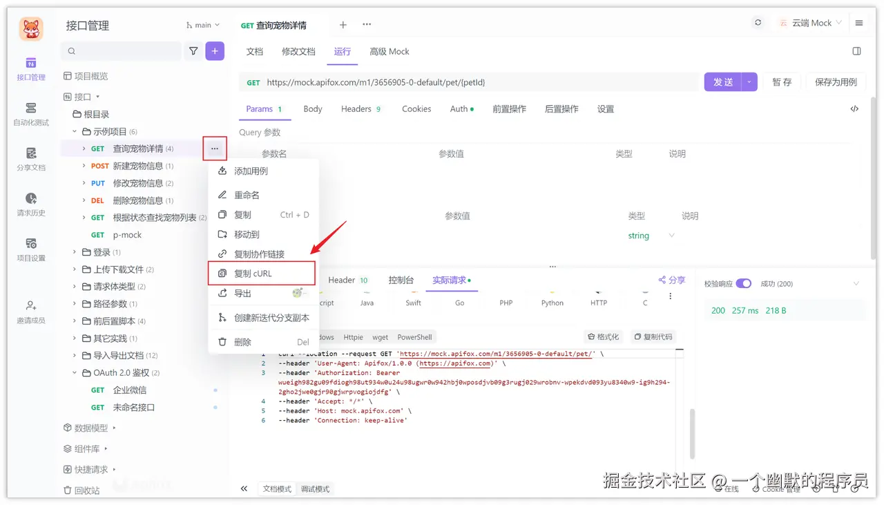This screenshot has width=884, height=505.
Task: Click the 保存为用例 button
Action: point(836,82)
